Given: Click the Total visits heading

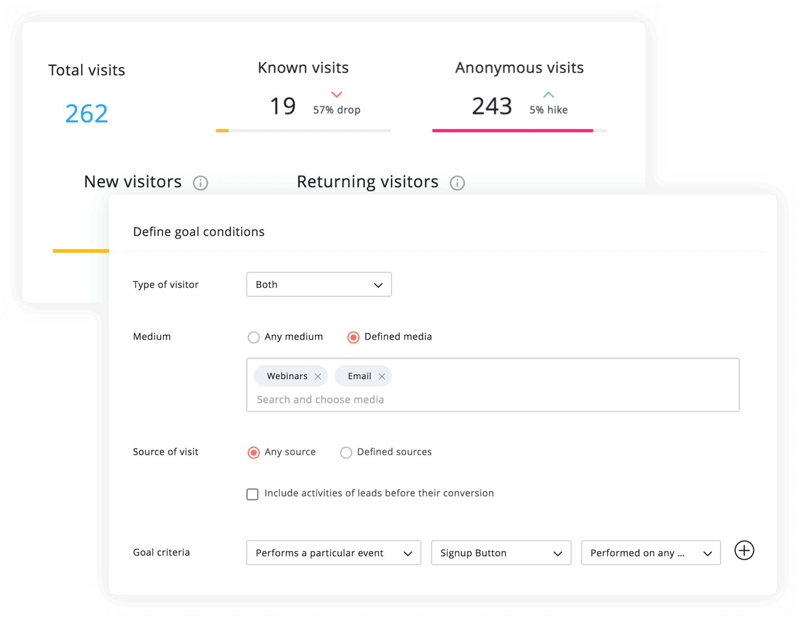Looking at the screenshot, I should coord(87,70).
